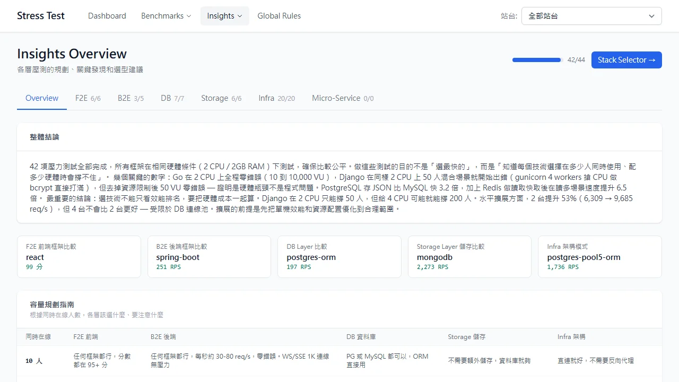Click the Insights Overview page title
This screenshot has height=382, width=679.
[x=72, y=54]
